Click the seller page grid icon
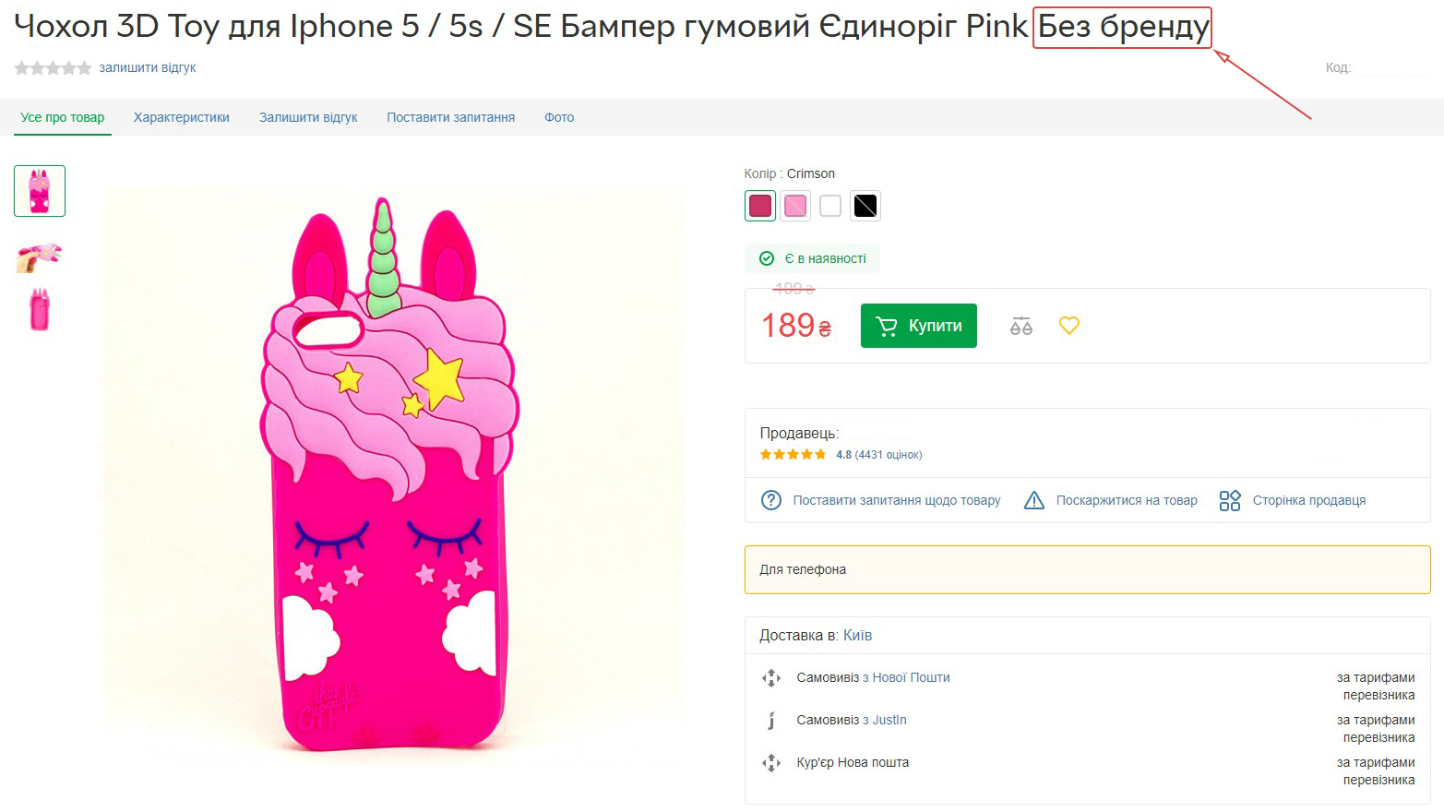Image resolution: width=1444 pixels, height=812 pixels. (x=1230, y=500)
